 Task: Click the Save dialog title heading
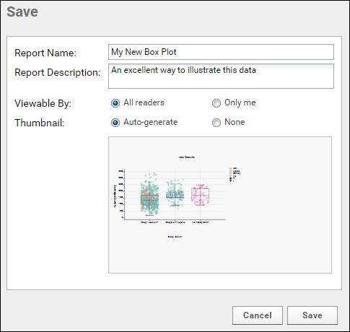pyautogui.click(x=22, y=12)
